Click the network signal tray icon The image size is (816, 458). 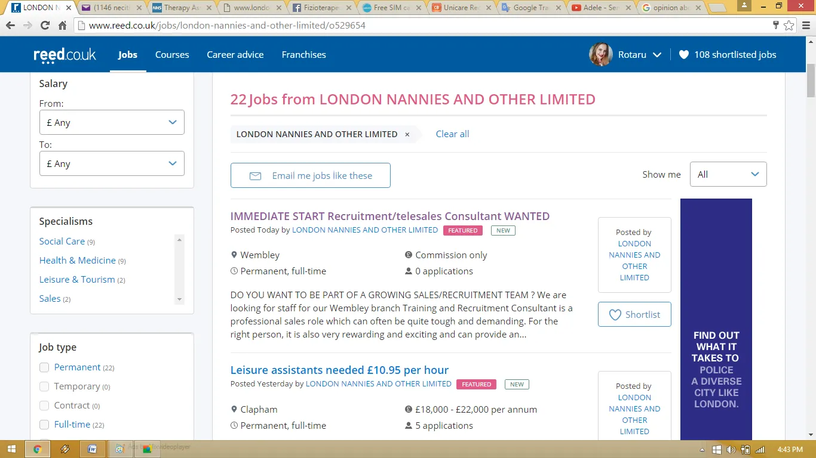[760, 449]
